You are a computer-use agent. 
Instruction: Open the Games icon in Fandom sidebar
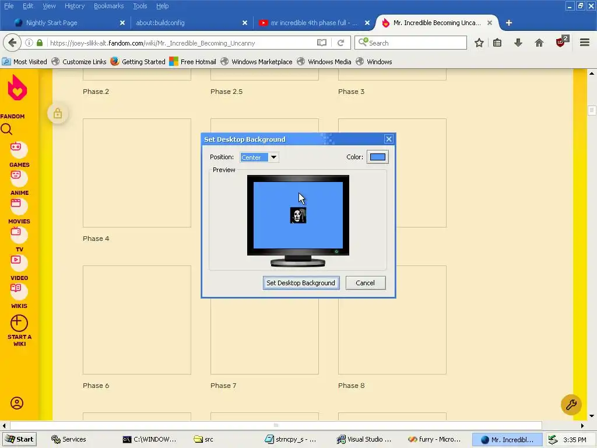[19, 149]
